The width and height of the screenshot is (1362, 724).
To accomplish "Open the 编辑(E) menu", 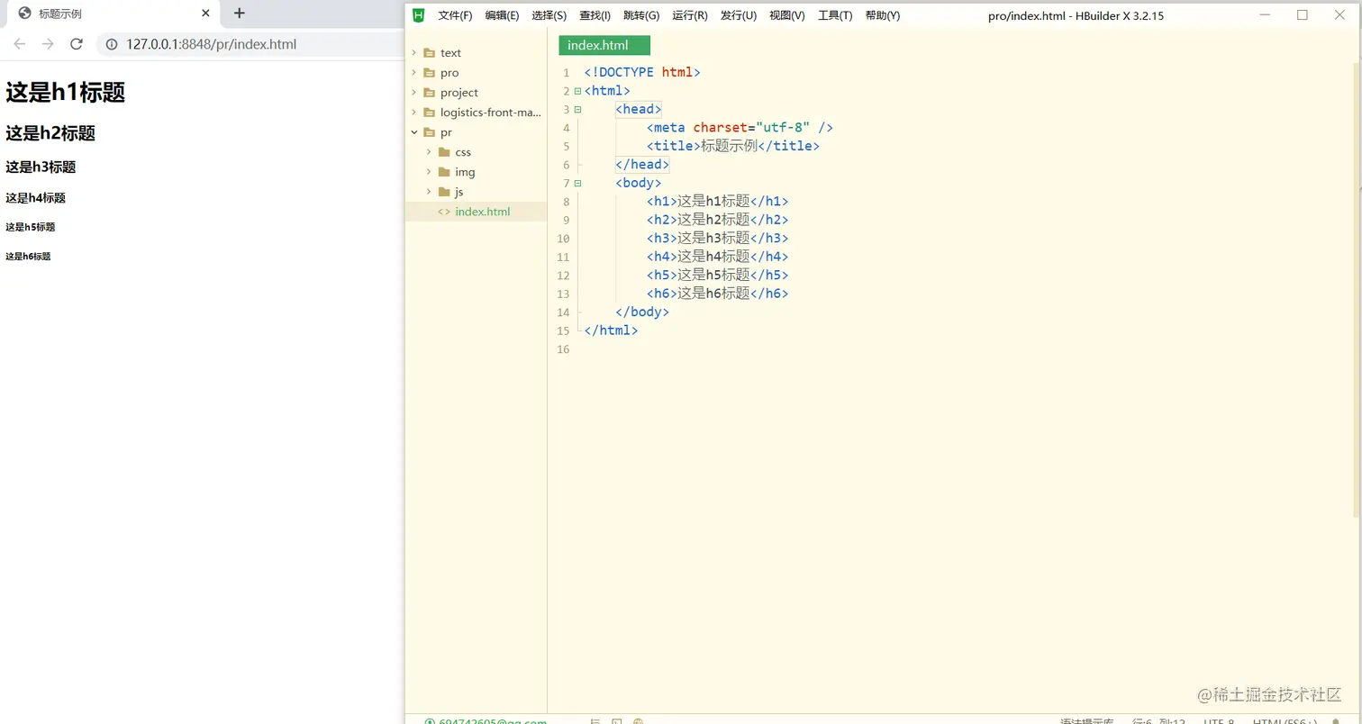I will click(x=502, y=15).
